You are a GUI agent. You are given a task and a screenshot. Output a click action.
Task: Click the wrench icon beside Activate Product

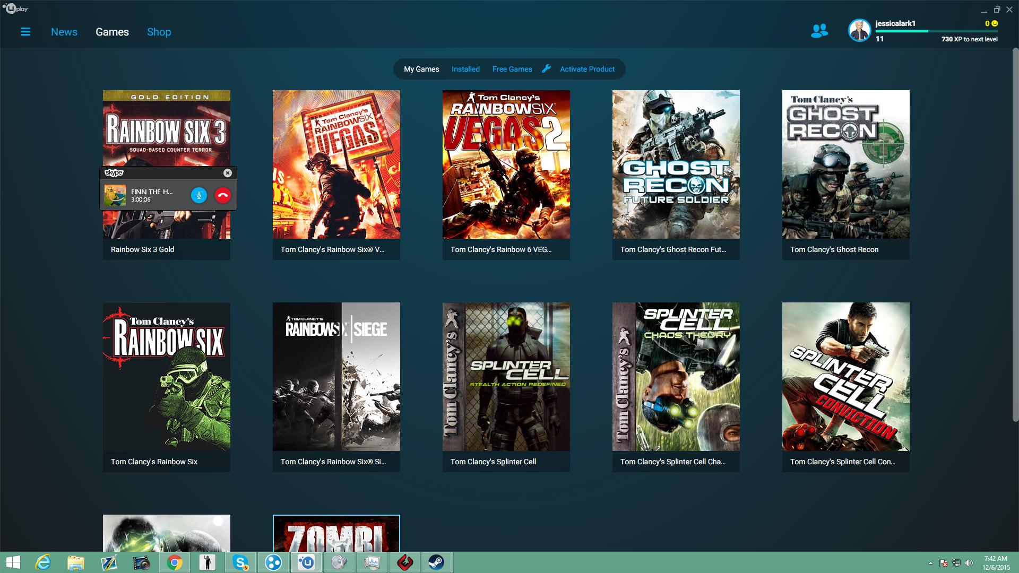click(x=546, y=68)
